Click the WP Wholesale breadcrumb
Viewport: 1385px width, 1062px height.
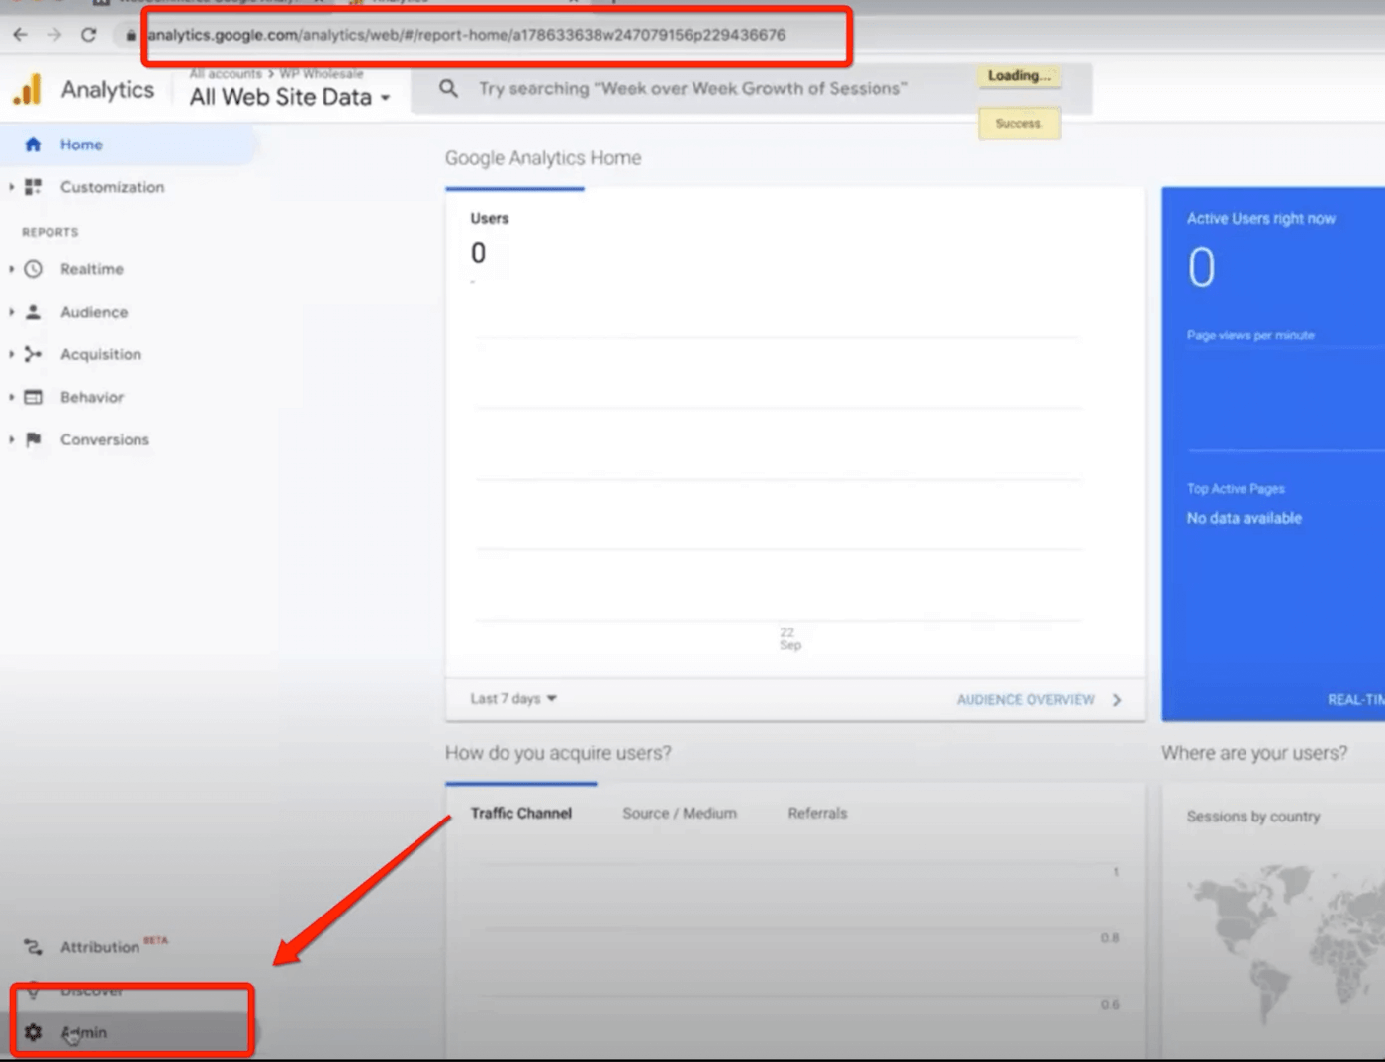coord(322,74)
